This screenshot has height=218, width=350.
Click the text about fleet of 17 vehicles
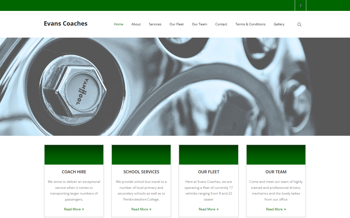pyautogui.click(x=209, y=190)
